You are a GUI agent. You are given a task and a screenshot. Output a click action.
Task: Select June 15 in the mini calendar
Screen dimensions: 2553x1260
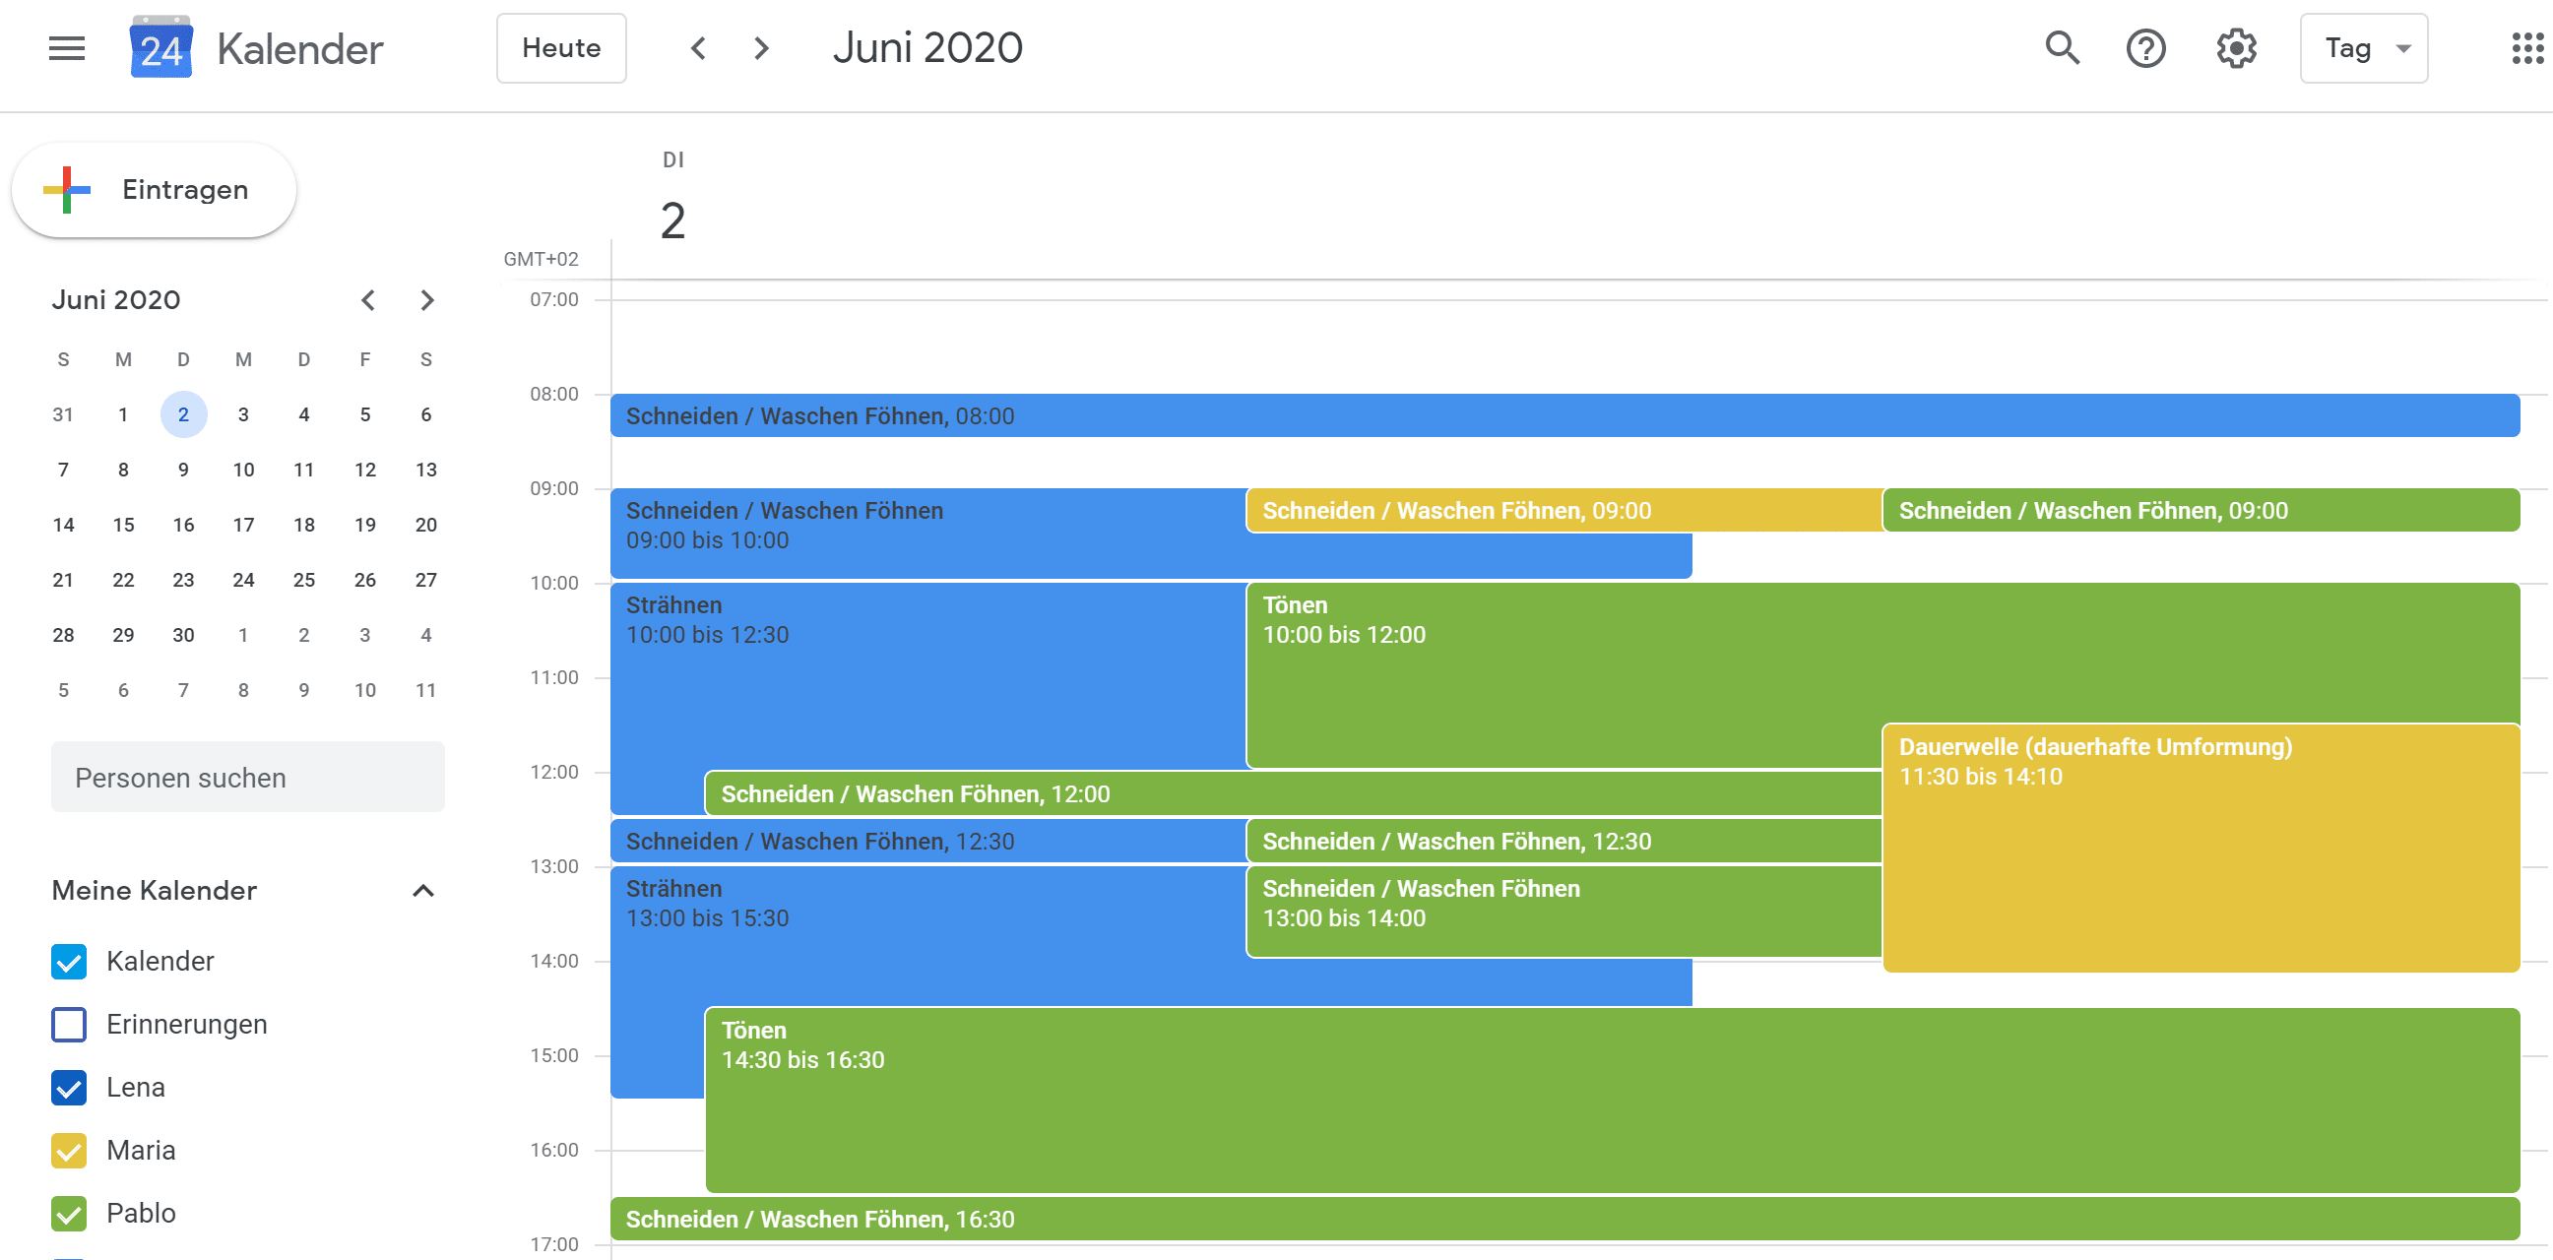(x=123, y=524)
